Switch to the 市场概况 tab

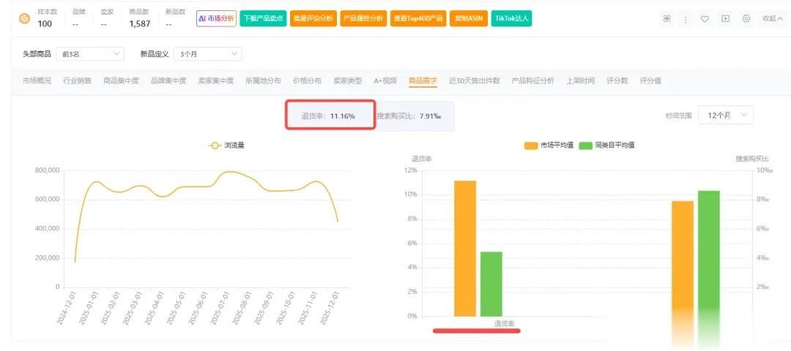[37, 80]
